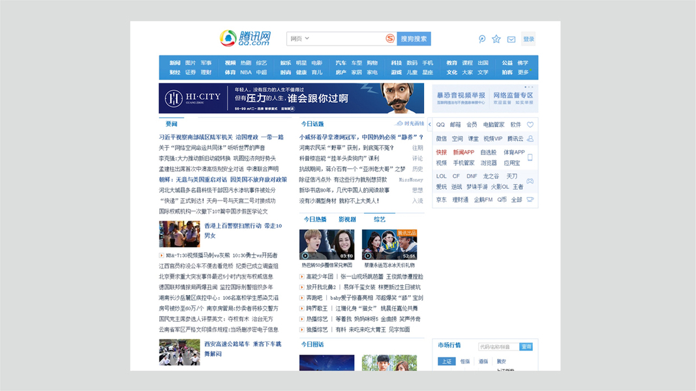Click play icon beside 奔跑吧
This screenshot has width=696, height=391.
(x=302, y=298)
